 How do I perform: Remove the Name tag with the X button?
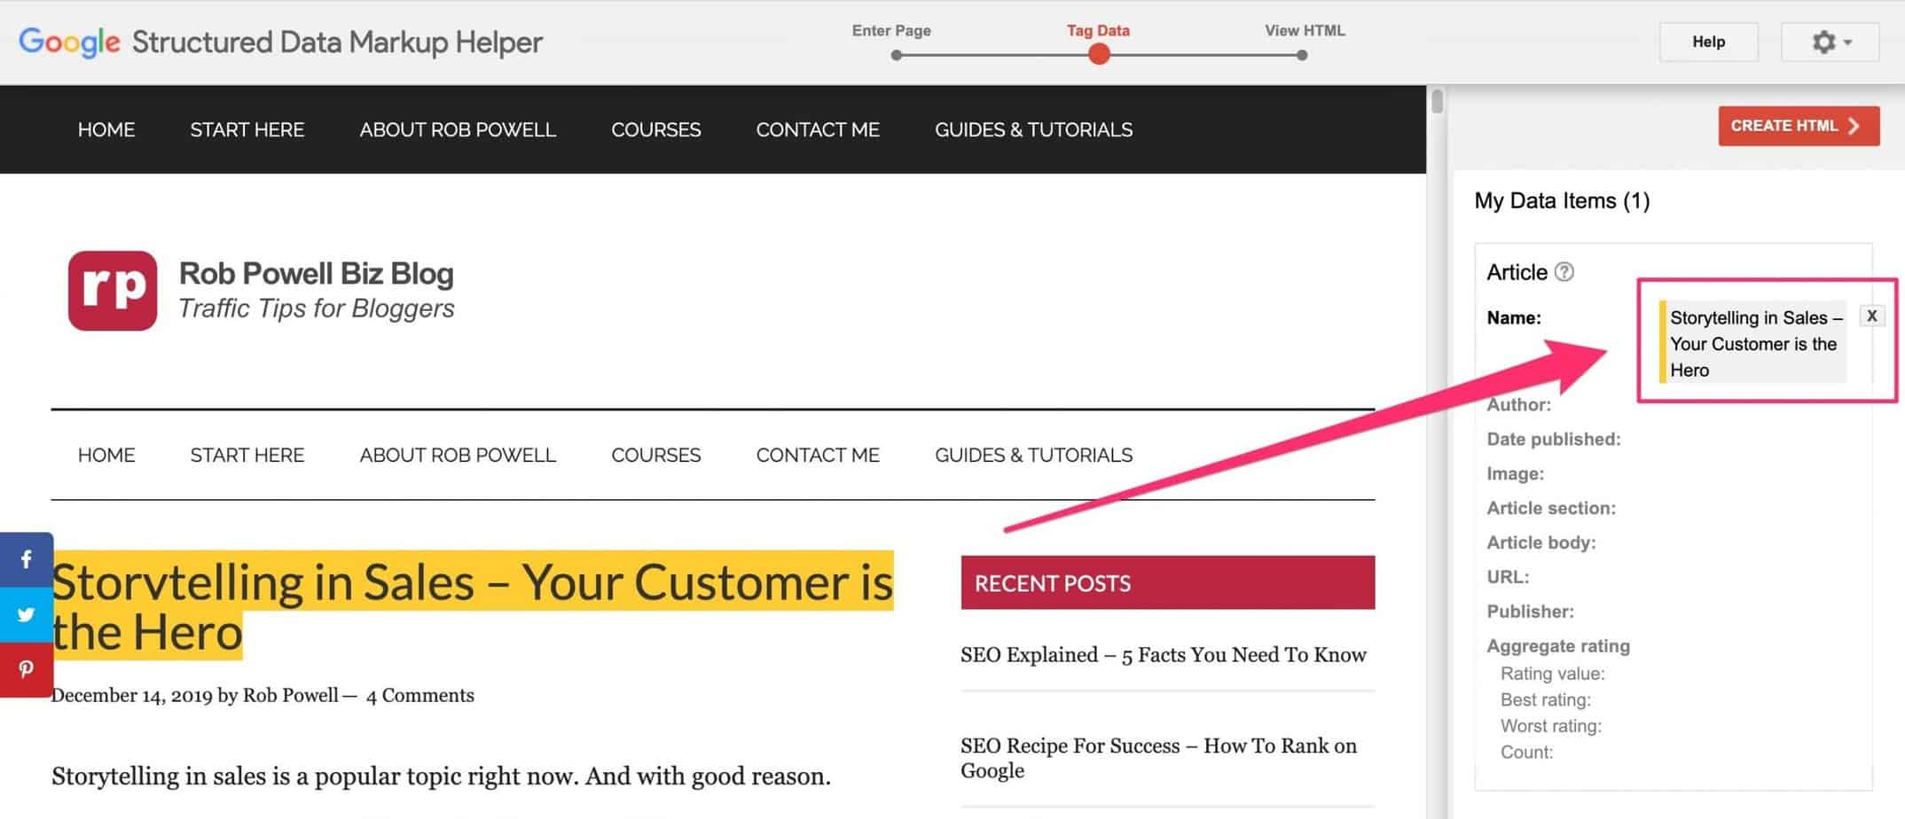1872,316
